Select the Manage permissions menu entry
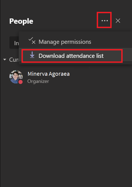The height and width of the screenshot is (187, 132). point(76,42)
